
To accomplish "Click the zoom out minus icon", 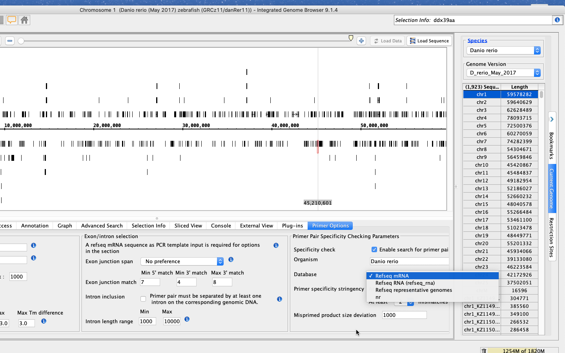I will click(10, 41).
